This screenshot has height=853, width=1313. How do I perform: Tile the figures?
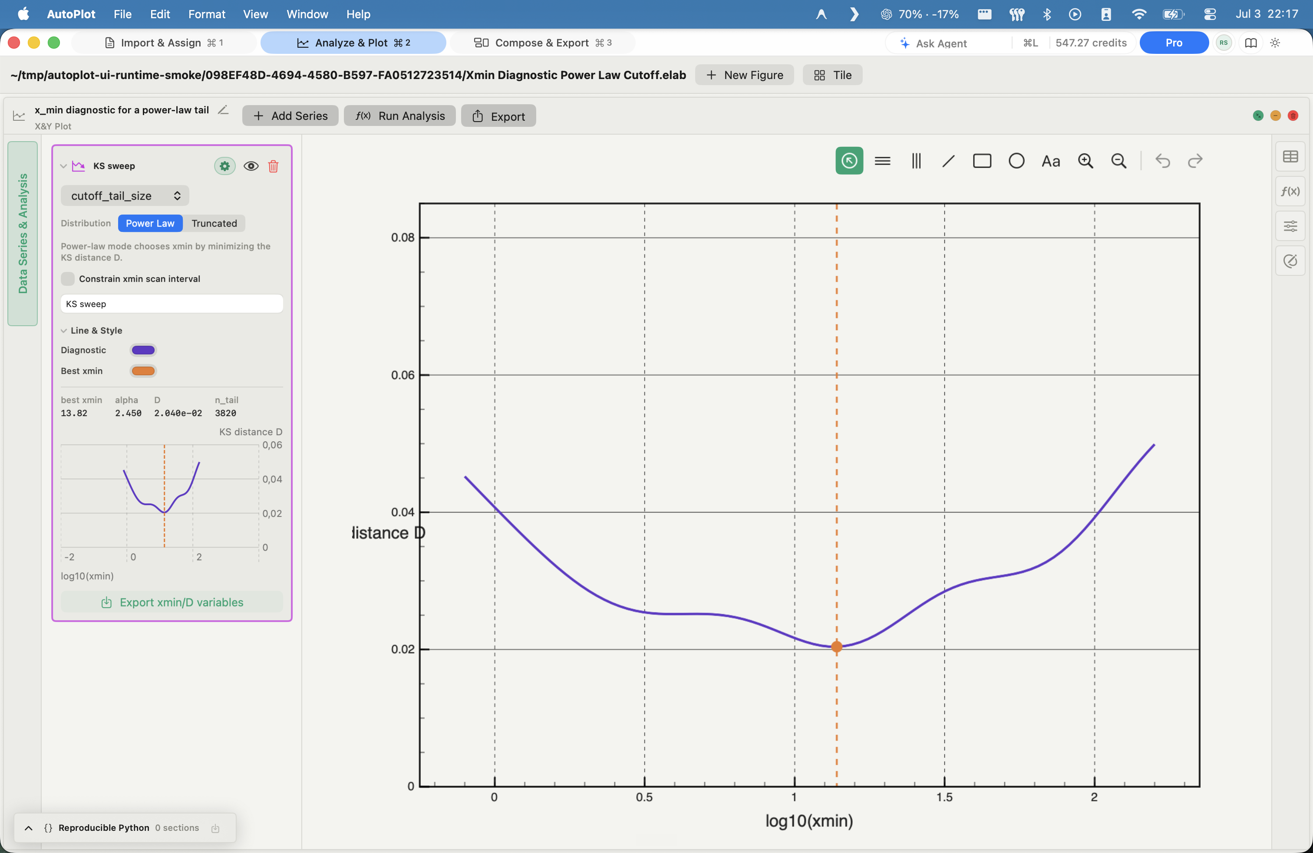(x=832, y=75)
